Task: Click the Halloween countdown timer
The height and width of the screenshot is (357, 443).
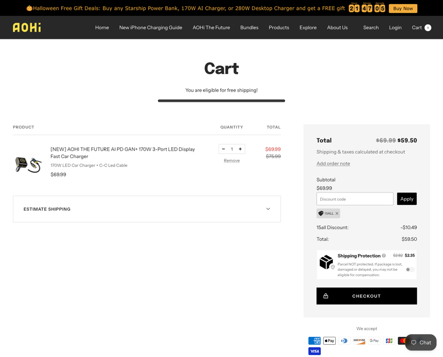Action: 367,8
